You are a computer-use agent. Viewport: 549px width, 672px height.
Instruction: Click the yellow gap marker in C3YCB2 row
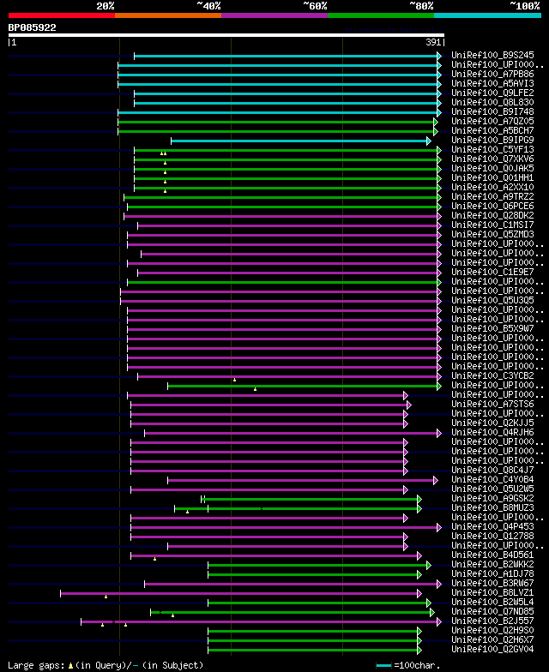235,380
